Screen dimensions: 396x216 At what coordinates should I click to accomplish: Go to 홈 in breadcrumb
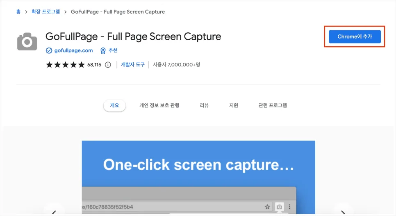18,11
